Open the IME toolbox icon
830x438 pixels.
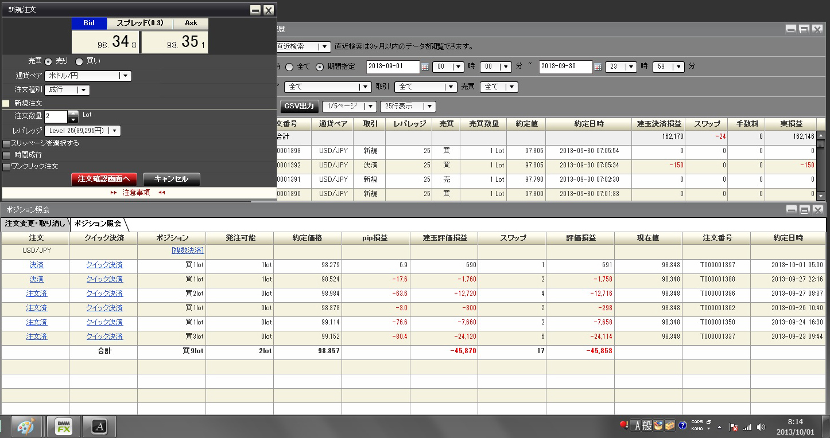[670, 426]
